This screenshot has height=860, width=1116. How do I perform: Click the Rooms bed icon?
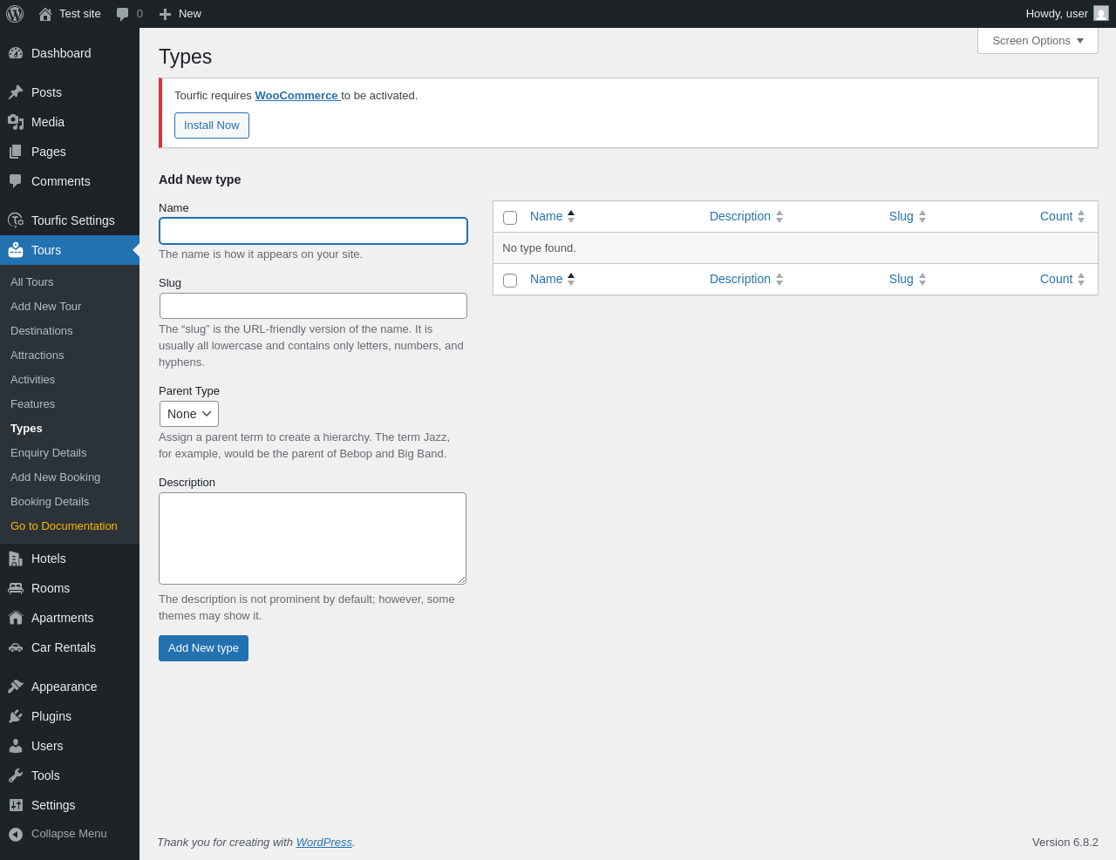tap(16, 588)
